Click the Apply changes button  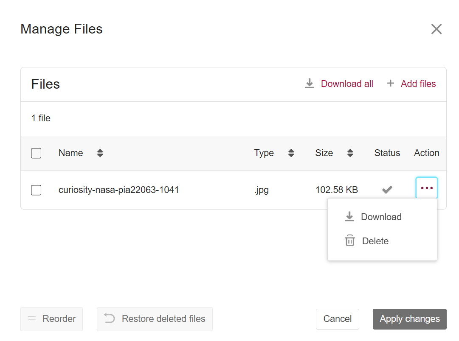(409, 319)
